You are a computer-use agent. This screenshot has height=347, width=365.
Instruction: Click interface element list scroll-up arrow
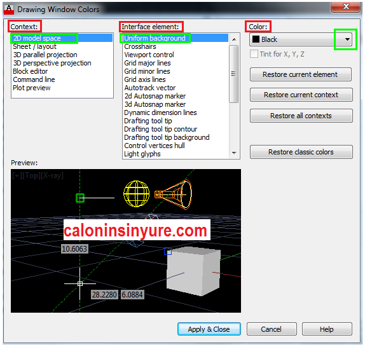point(234,39)
